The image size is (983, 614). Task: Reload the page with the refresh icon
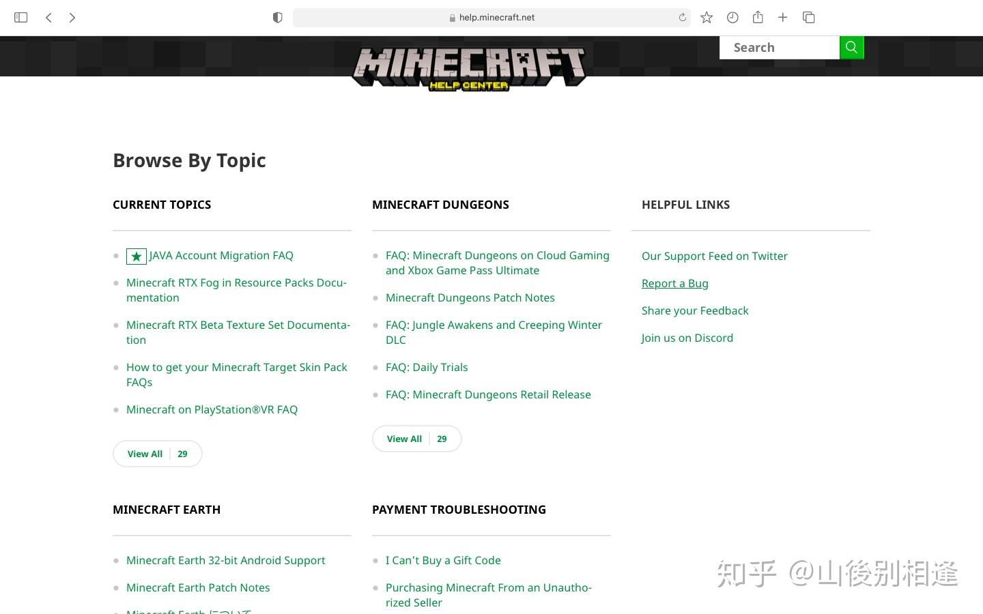(682, 17)
